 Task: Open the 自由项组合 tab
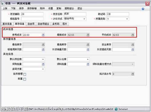point(43,24)
